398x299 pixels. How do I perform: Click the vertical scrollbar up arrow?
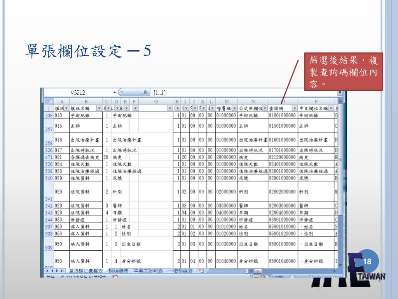click(340, 101)
